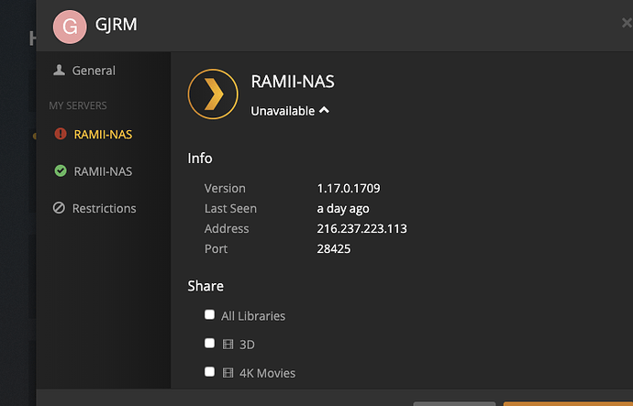The width and height of the screenshot is (633, 406).
Task: Click the pink G user avatar
Action: [x=70, y=27]
